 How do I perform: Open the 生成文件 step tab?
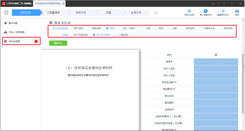[x=136, y=13]
